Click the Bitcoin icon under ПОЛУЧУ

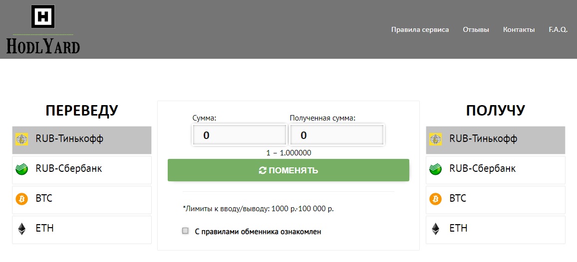[436, 199]
